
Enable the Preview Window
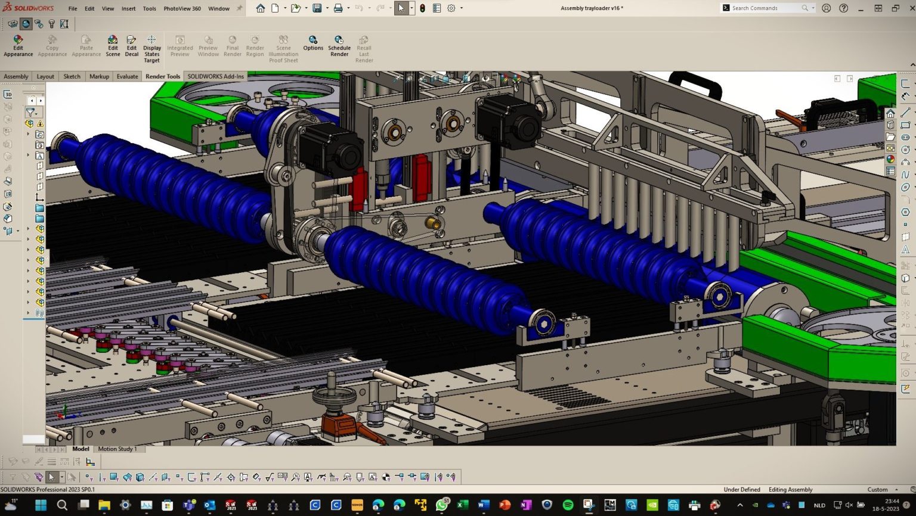pyautogui.click(x=208, y=45)
